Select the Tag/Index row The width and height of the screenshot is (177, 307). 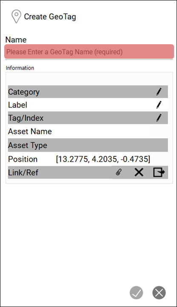point(88,118)
